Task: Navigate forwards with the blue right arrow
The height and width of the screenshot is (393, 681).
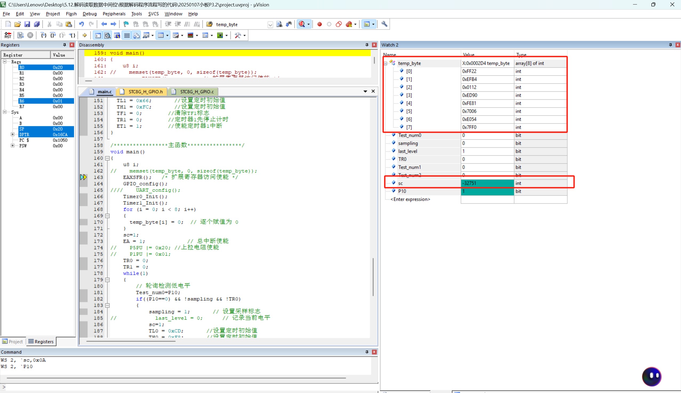Action: (114, 24)
